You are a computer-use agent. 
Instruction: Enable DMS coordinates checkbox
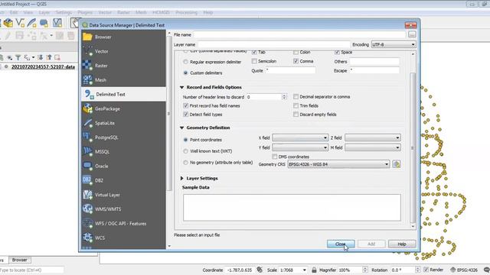pos(274,157)
